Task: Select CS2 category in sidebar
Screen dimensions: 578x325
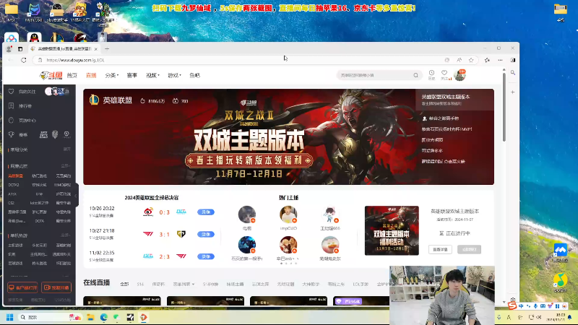Action: pyautogui.click(x=11, y=203)
